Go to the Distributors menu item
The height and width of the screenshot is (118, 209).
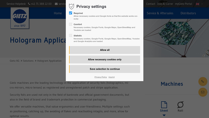(188, 13)
